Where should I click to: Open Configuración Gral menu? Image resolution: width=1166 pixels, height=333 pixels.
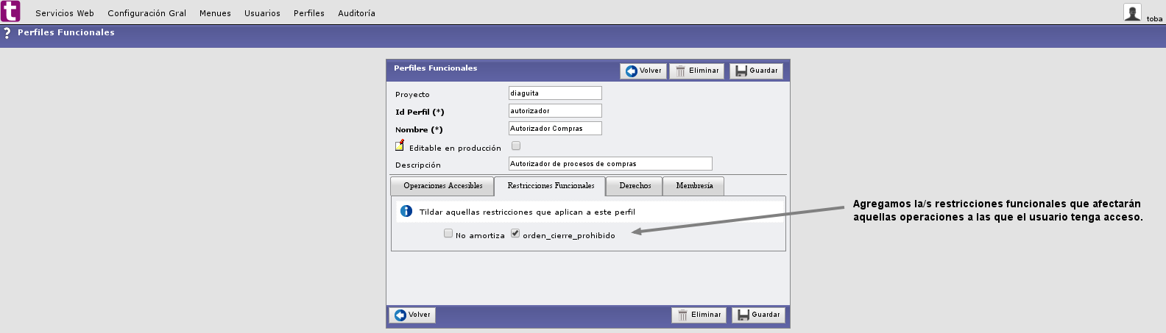pyautogui.click(x=147, y=13)
